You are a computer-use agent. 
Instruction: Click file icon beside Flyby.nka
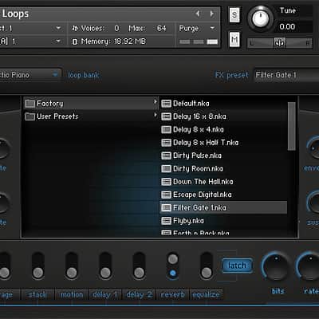(x=166, y=221)
